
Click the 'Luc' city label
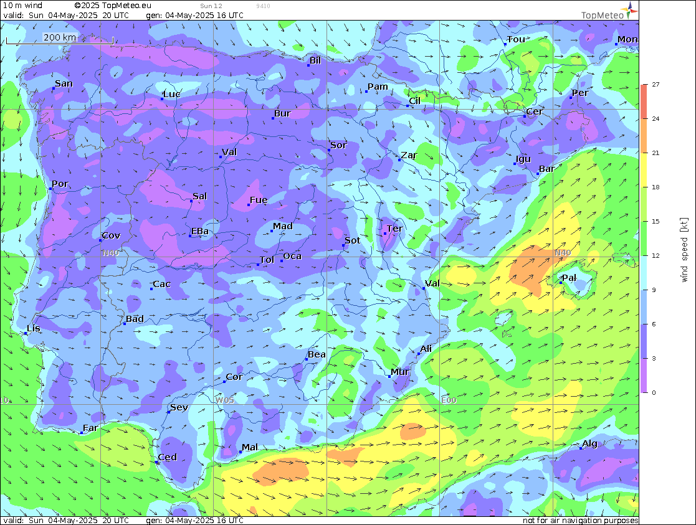[172, 93]
